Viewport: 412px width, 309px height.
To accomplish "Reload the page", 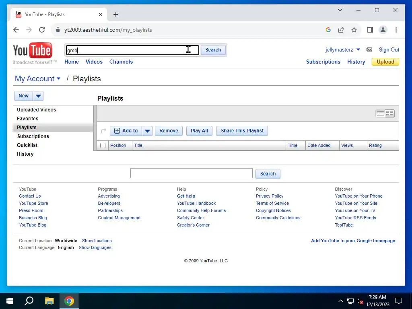I will [42, 30].
